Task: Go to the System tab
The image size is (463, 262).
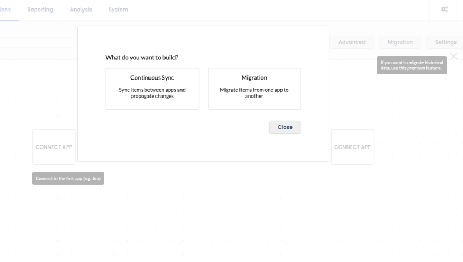Action: 118,10
